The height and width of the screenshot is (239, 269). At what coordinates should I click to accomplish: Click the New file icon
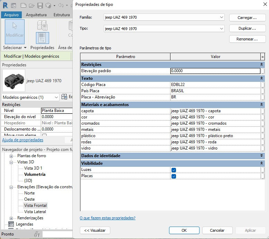[23, 6]
